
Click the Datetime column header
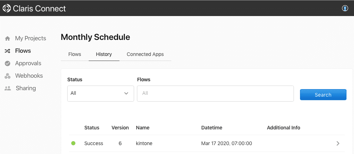point(212,128)
